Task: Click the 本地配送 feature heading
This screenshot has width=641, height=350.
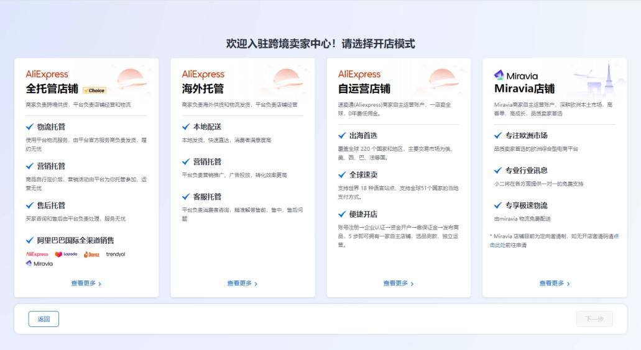Action: [x=207, y=127]
